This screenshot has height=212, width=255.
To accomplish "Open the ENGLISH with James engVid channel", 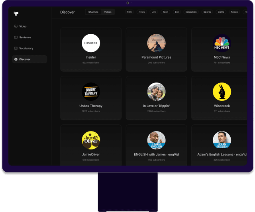I will coord(156,145).
